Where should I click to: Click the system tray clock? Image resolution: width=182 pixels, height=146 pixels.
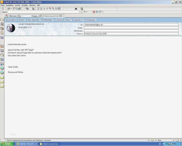(x=178, y=144)
